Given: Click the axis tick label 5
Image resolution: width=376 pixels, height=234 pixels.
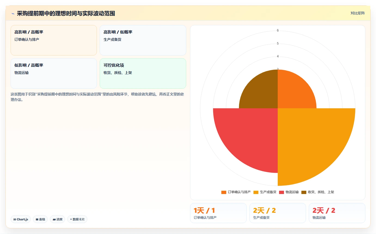Looking at the screenshot, I should click(278, 44).
